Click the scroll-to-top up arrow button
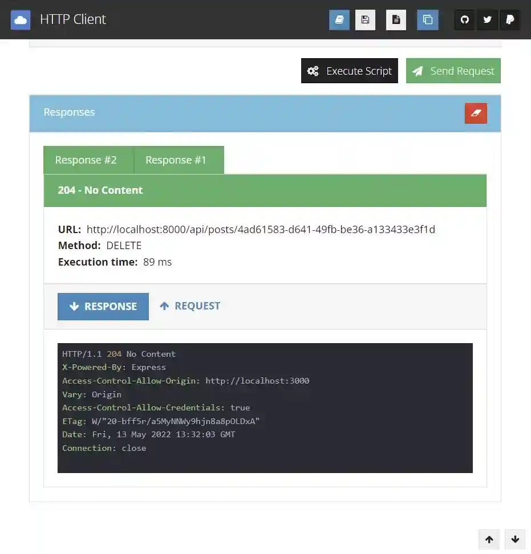The image size is (531, 554). coord(489,540)
